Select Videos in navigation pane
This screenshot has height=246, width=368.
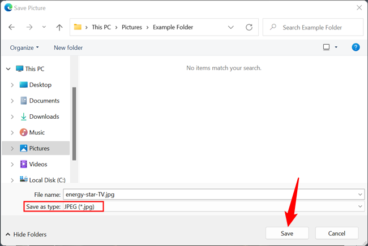tap(38, 164)
